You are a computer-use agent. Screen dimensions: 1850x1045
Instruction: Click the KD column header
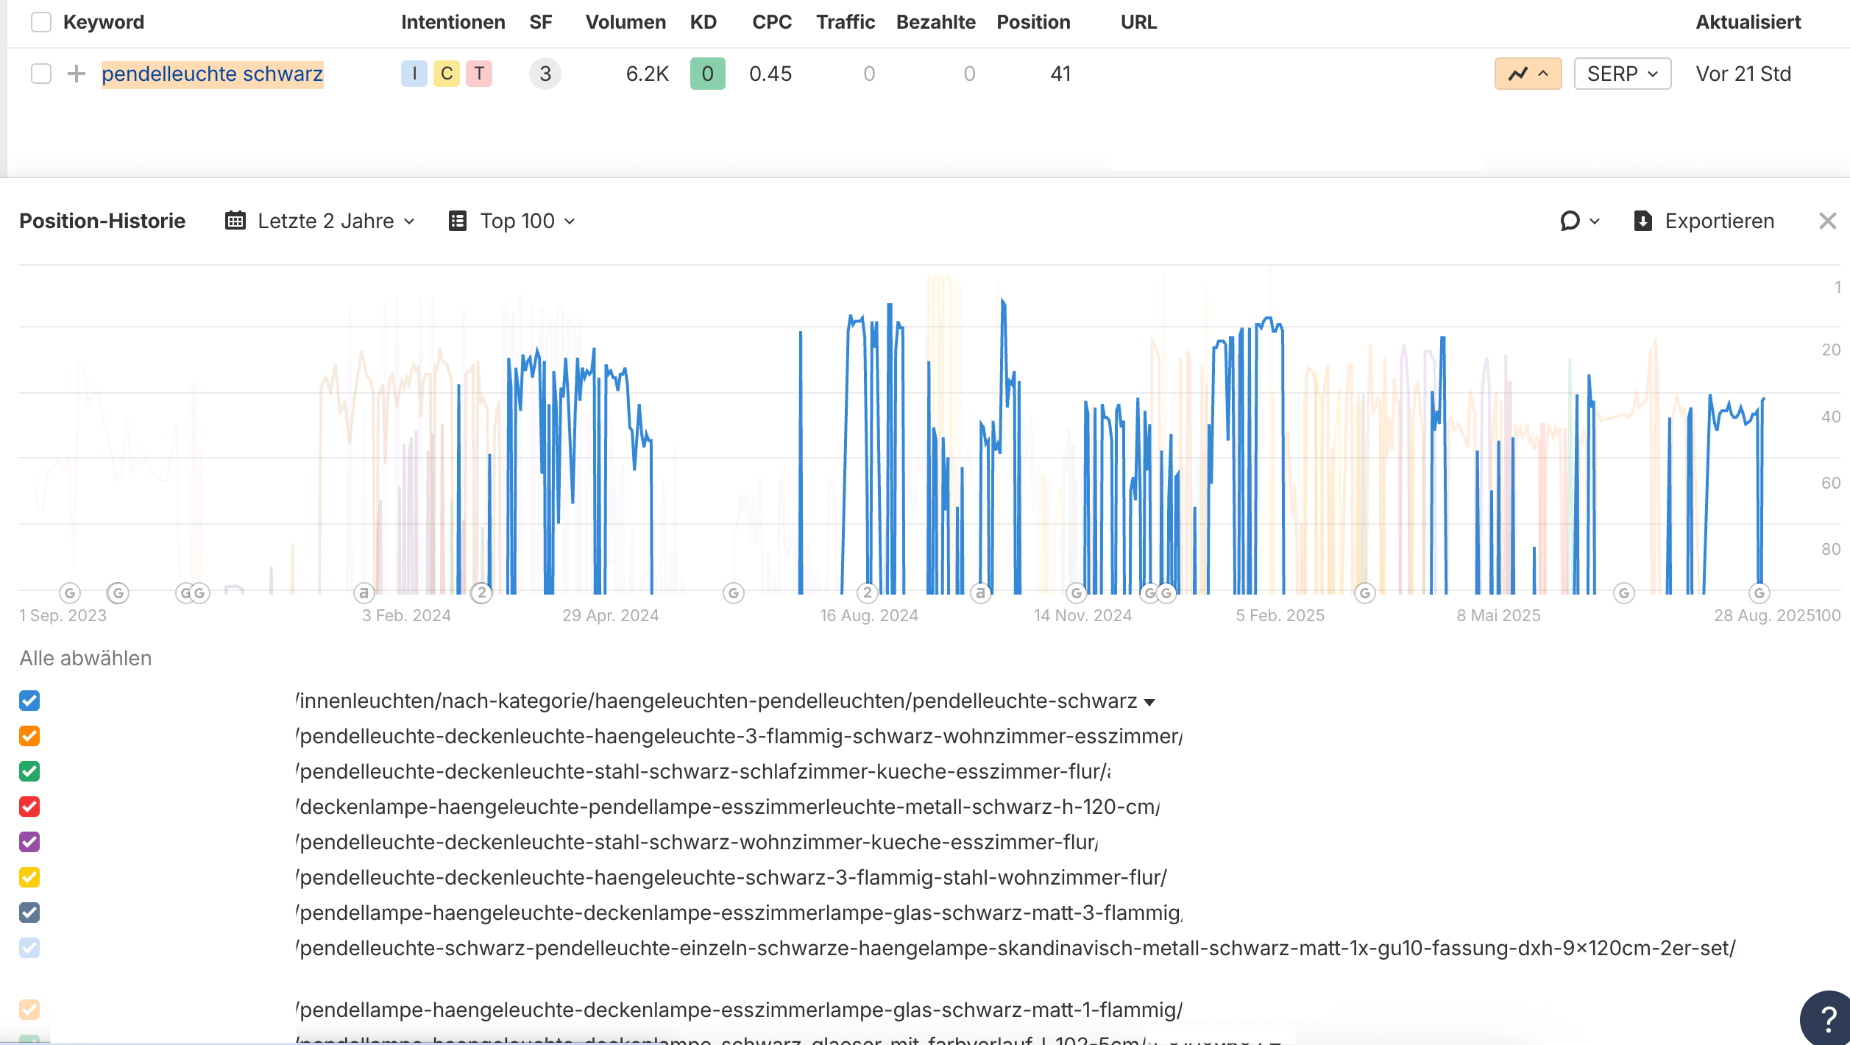point(703,22)
